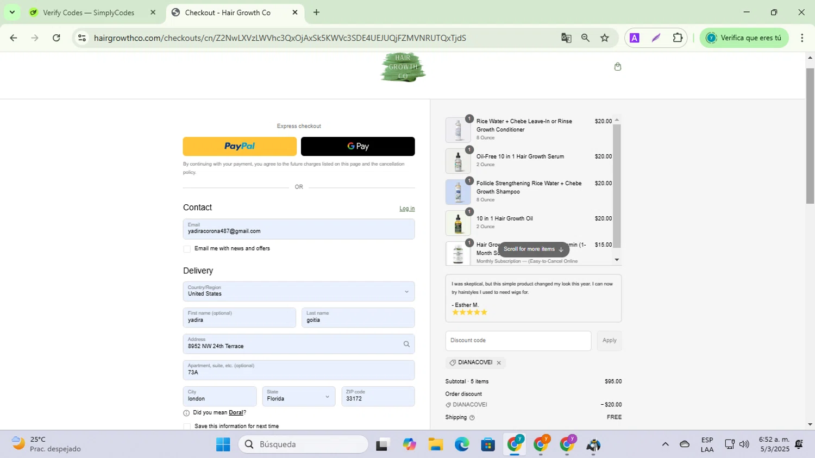Viewport: 815px width, 458px height.
Task: Click the taskbar Búsqueda search box
Action: 303,444
